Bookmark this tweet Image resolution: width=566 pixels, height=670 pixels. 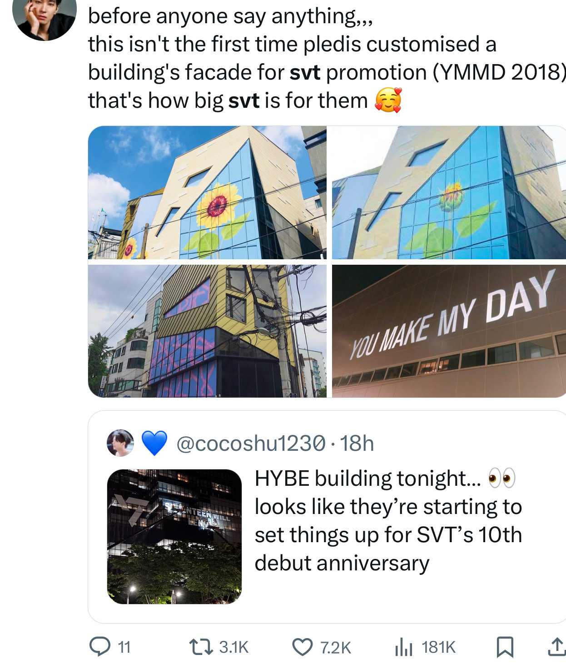(505, 647)
